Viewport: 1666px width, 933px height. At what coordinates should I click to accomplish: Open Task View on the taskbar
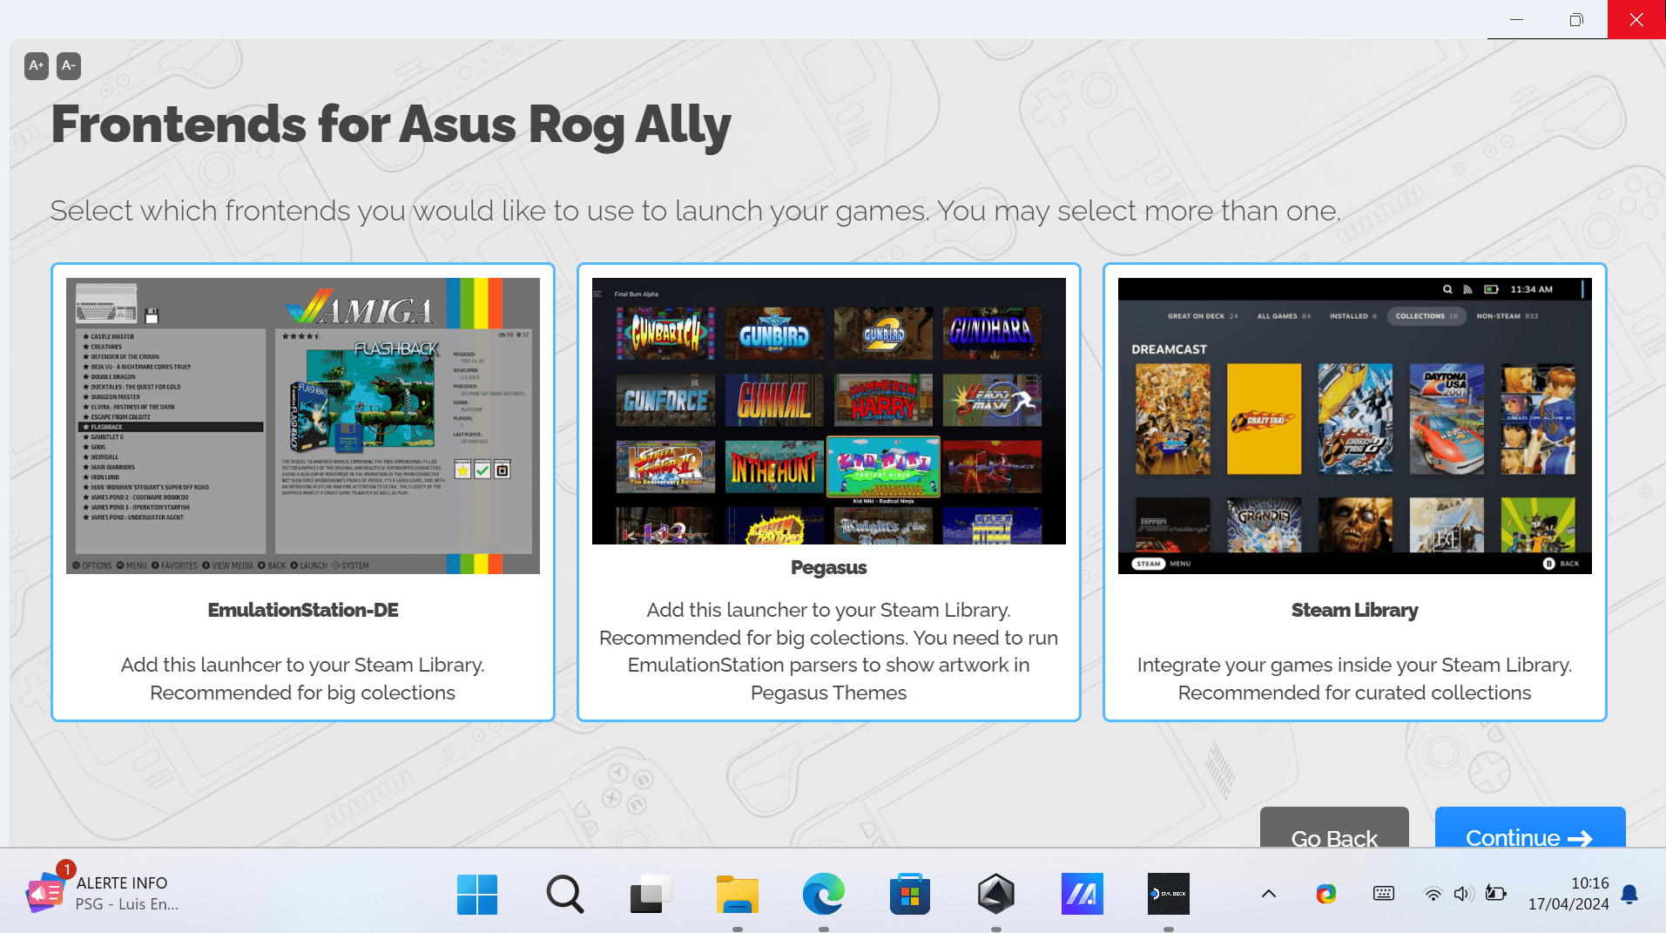click(651, 894)
